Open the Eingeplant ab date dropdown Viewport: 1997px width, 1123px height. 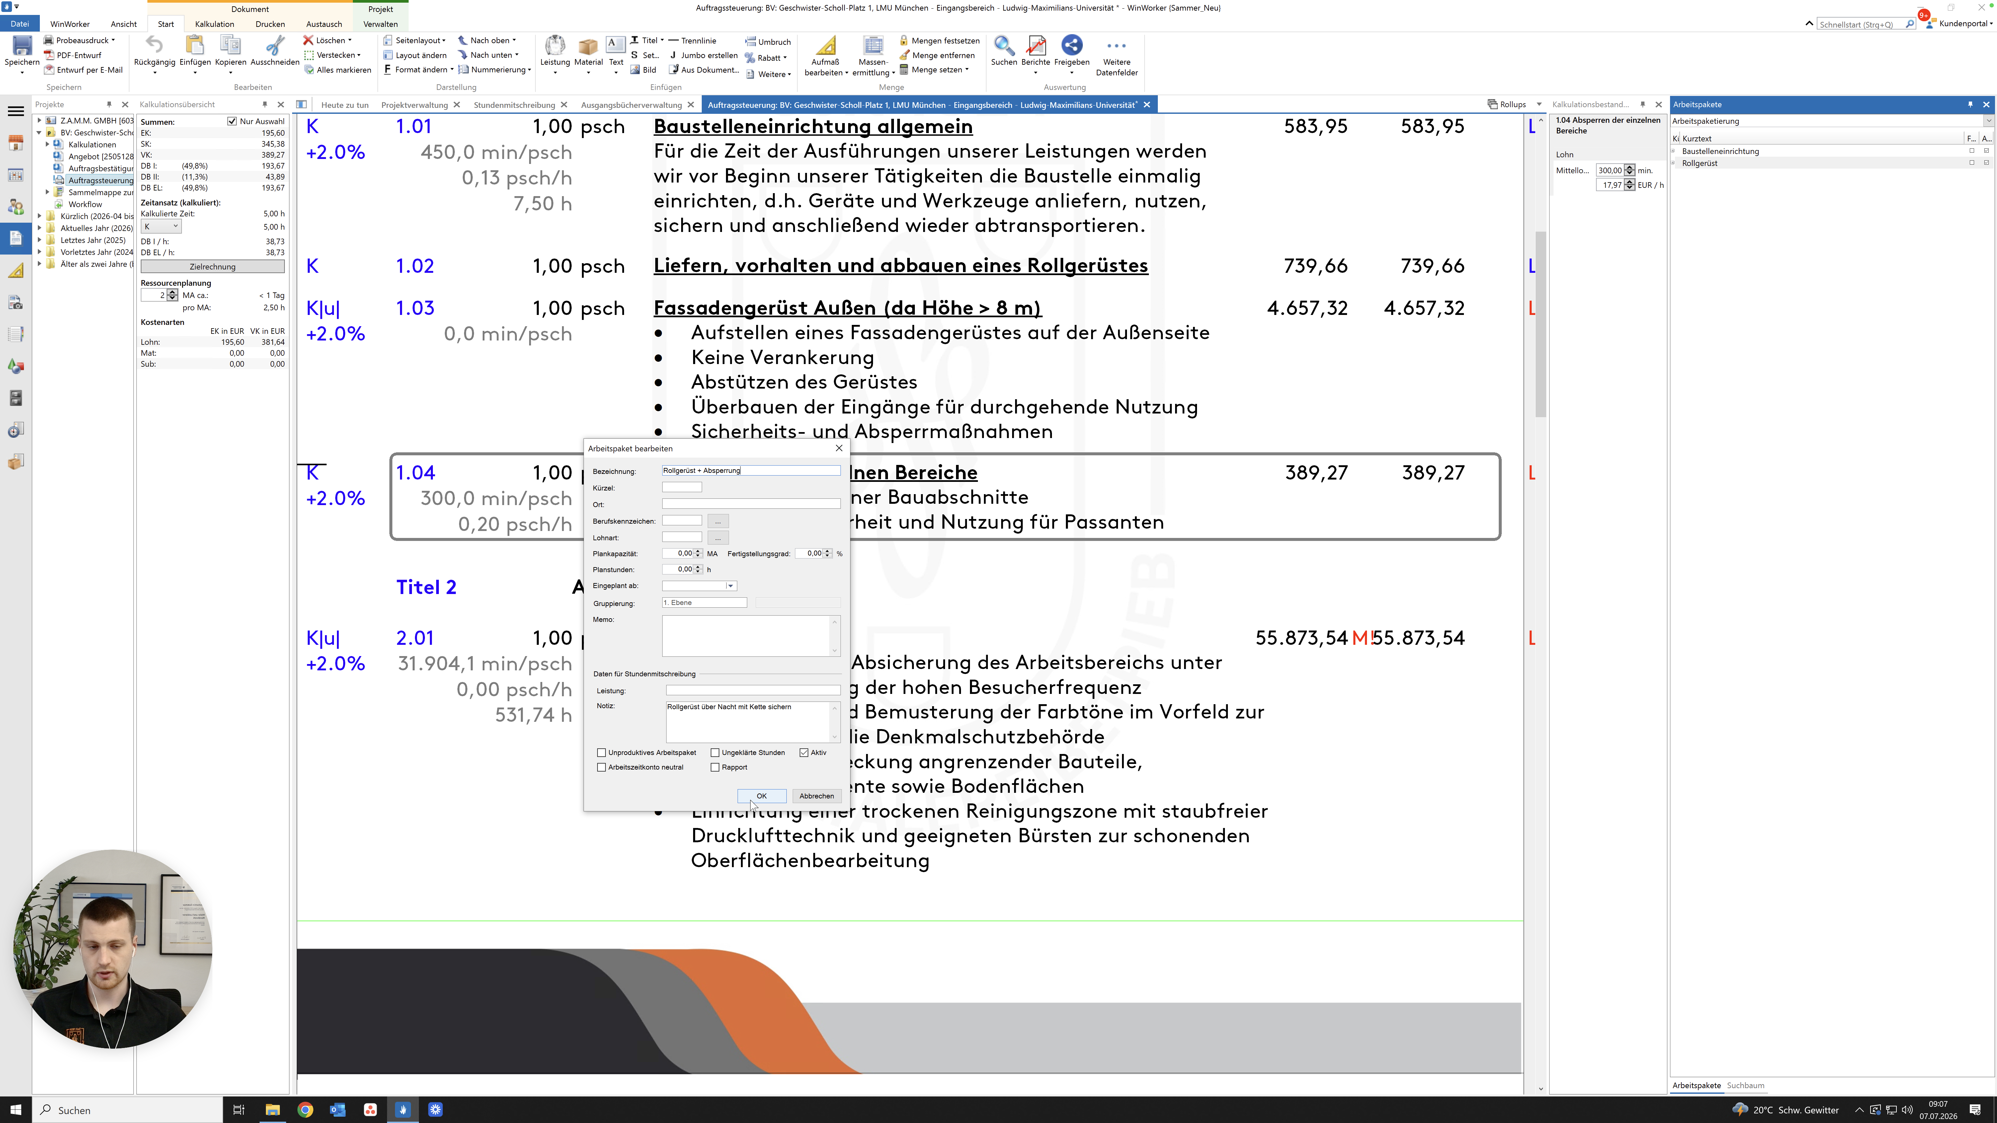tap(730, 586)
